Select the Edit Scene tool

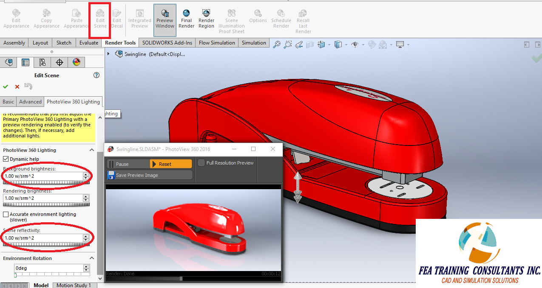(100, 19)
